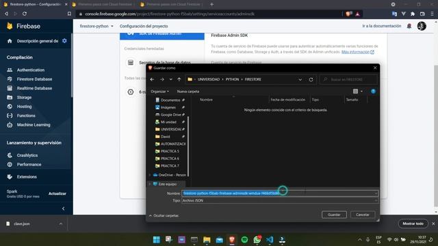Click Actualizar plan link
This screenshot has height=246, width=438.
point(57,193)
